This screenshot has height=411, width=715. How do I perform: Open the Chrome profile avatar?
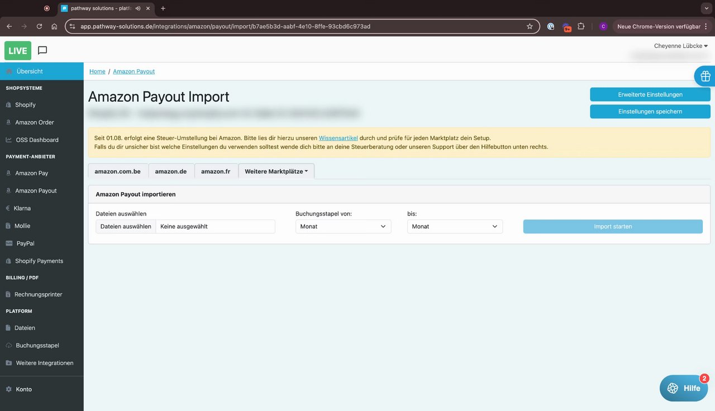603,26
